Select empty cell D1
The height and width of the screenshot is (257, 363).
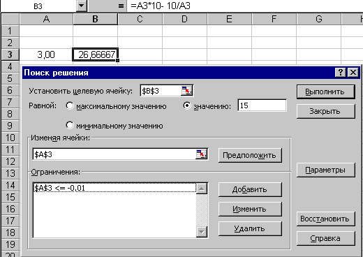[185, 31]
